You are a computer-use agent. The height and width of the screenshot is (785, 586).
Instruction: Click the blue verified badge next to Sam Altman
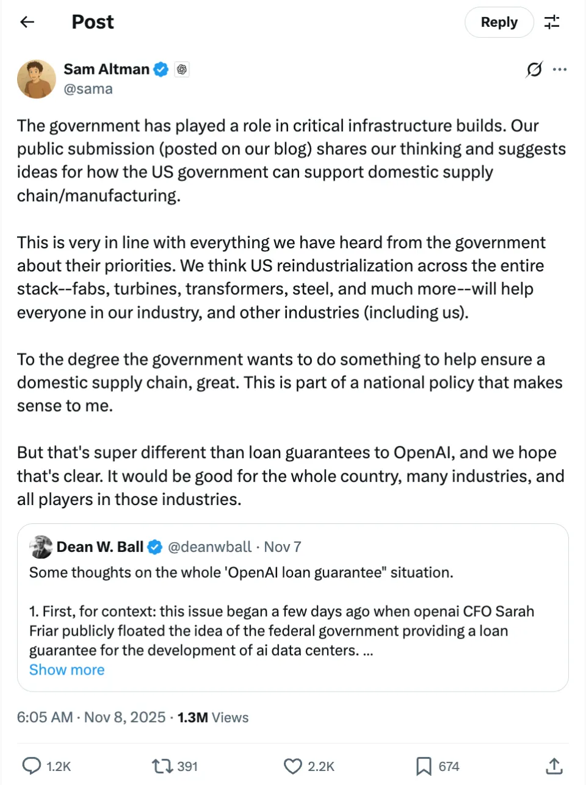(x=161, y=70)
